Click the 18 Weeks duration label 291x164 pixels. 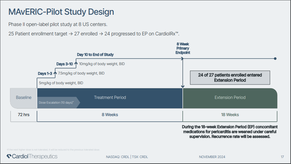coord(230,115)
